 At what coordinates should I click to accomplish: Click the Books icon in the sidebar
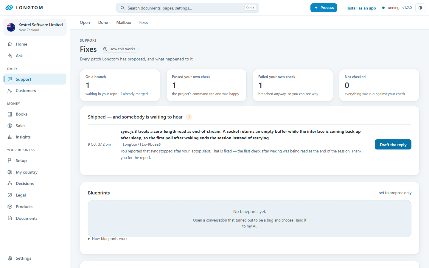coord(10,114)
